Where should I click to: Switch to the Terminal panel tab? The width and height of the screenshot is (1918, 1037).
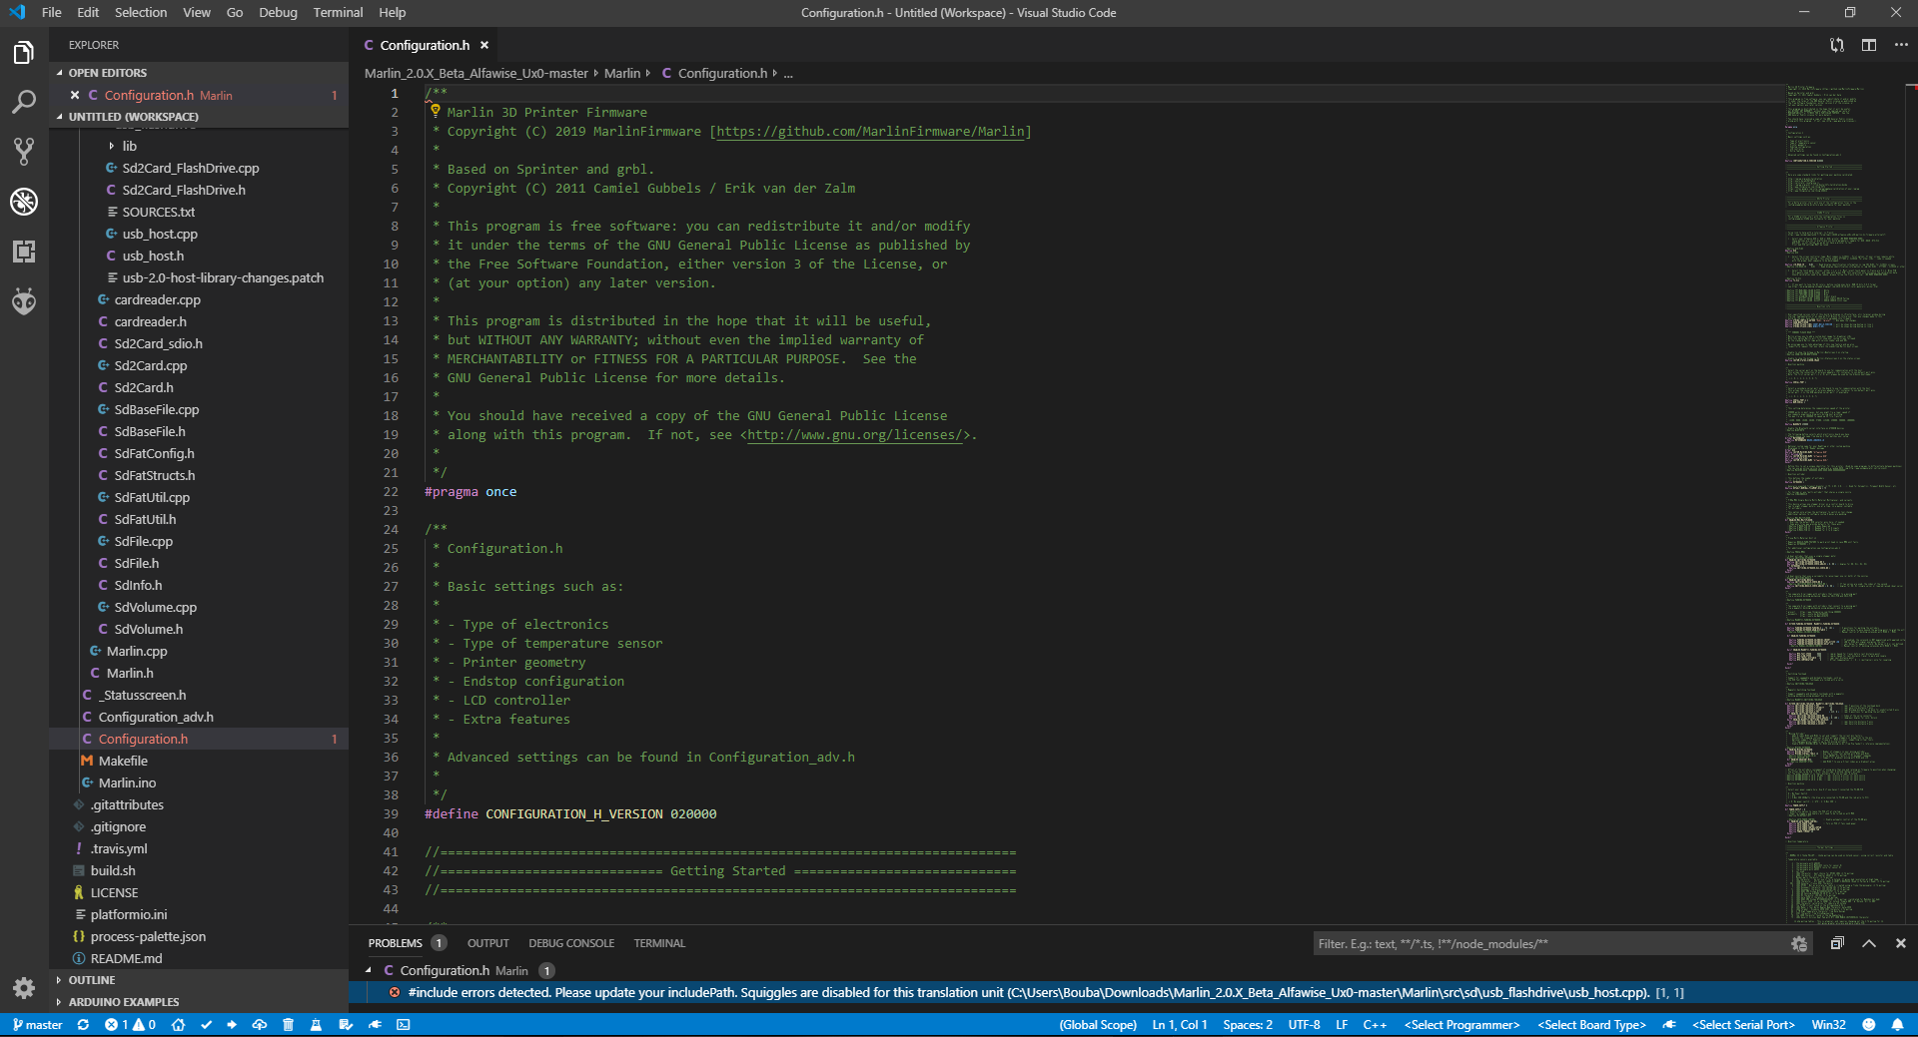[x=659, y=943]
